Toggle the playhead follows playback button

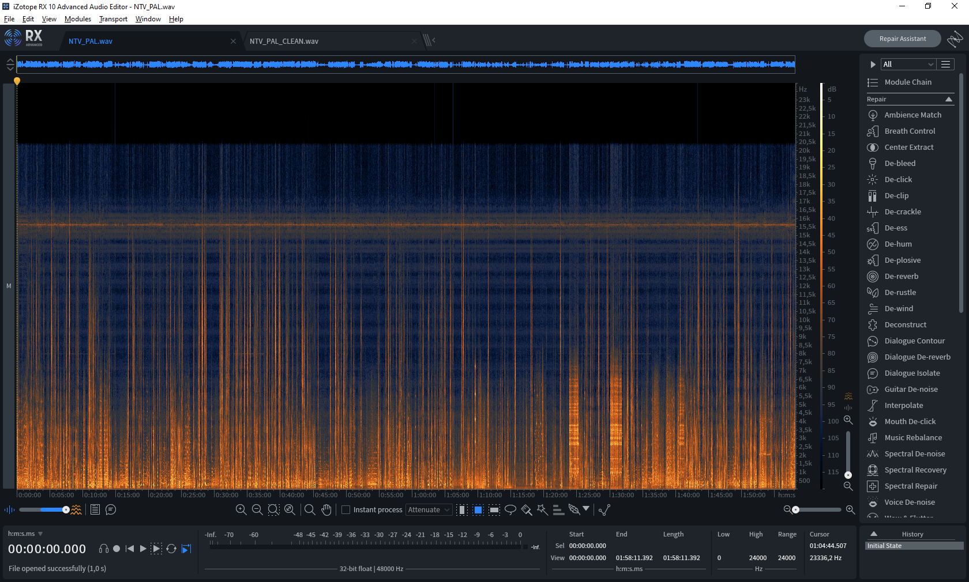(x=186, y=549)
